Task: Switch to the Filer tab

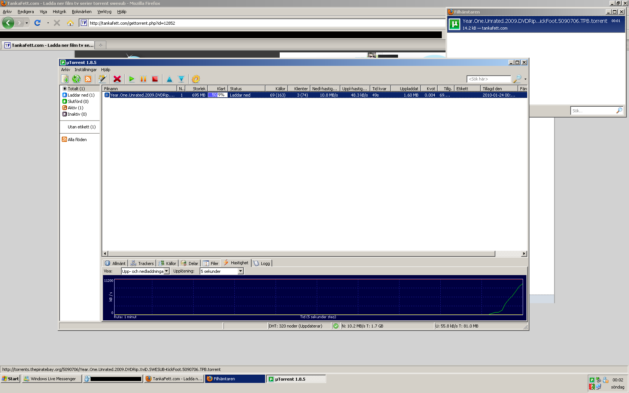Action: (210, 263)
